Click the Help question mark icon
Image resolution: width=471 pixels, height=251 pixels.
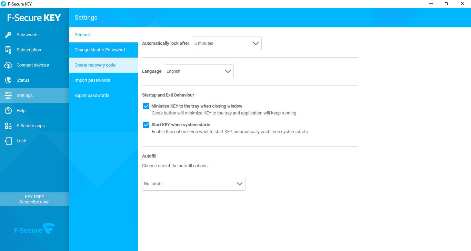tap(8, 110)
